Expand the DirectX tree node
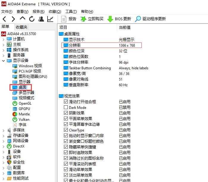Screen dimensions: 208x182 (4, 147)
